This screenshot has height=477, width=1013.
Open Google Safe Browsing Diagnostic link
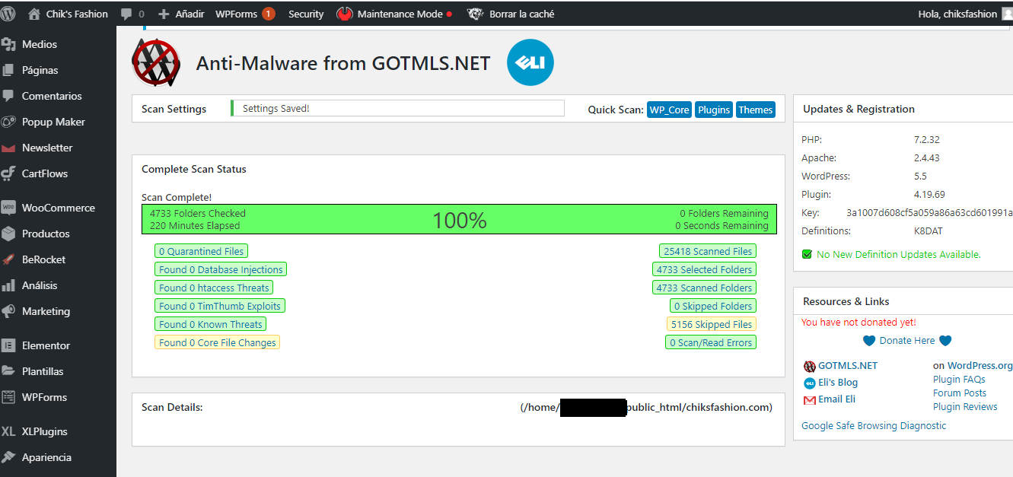pos(874,426)
